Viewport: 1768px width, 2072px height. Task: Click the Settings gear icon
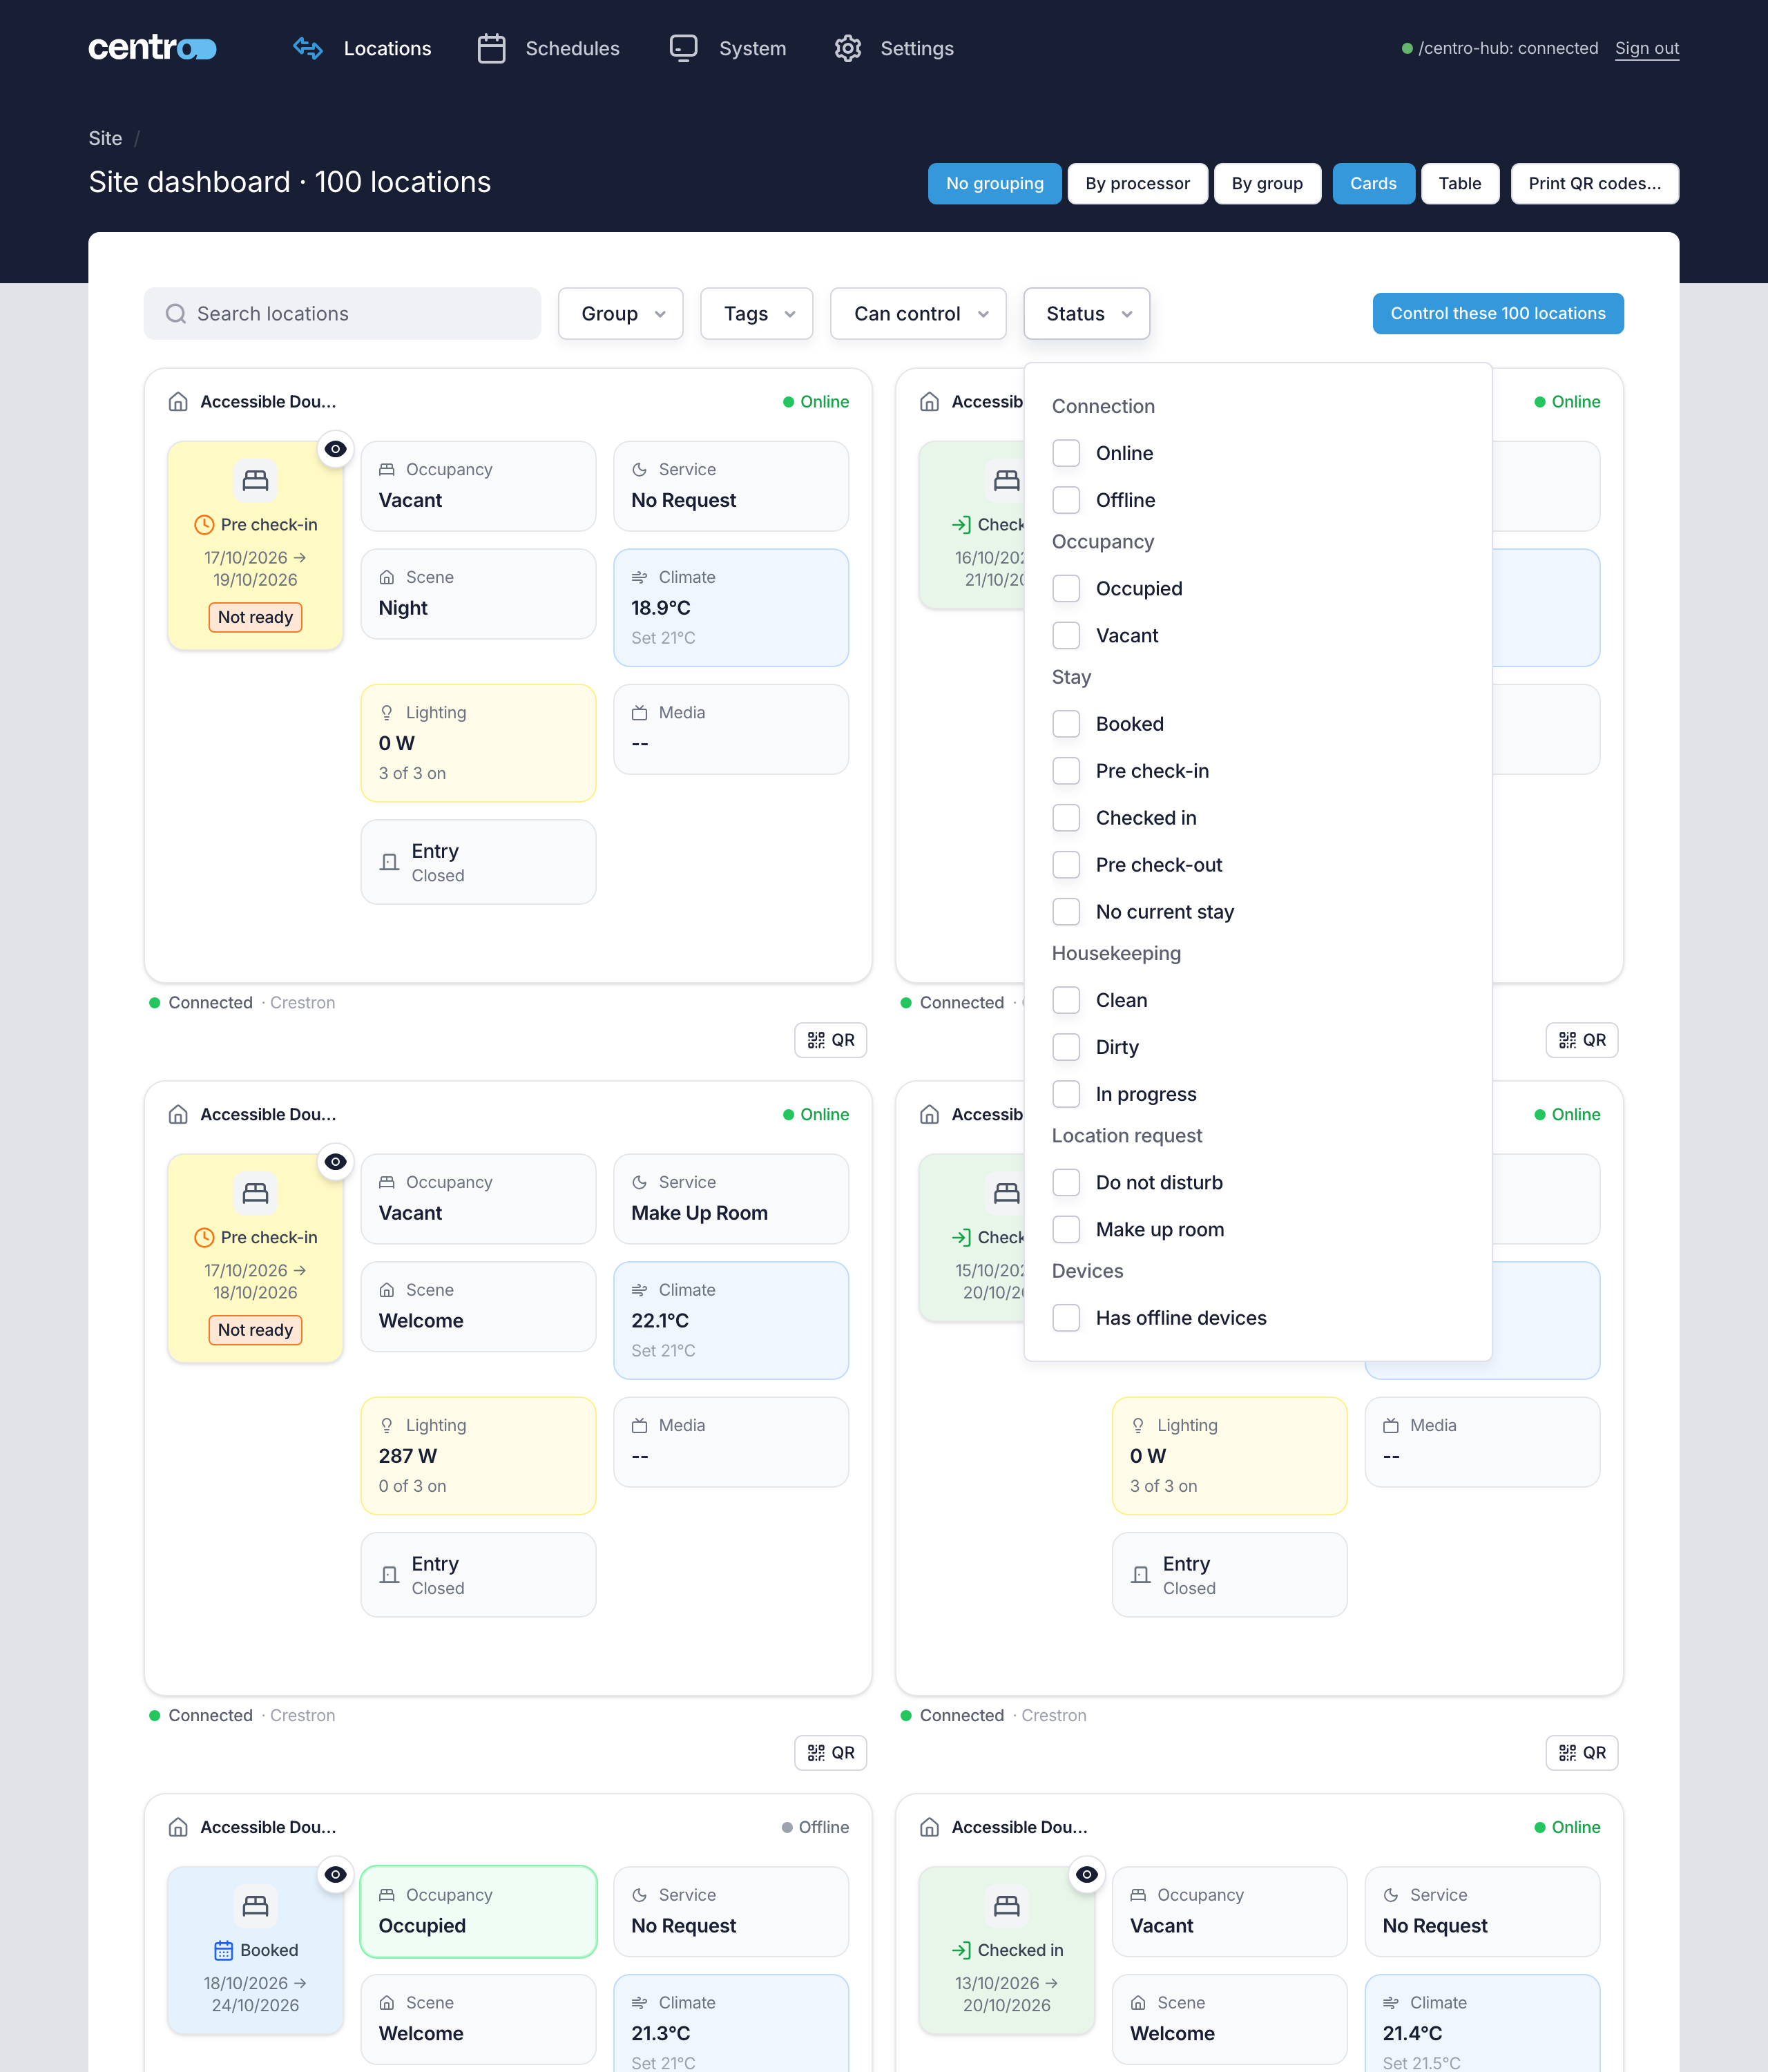(x=848, y=48)
